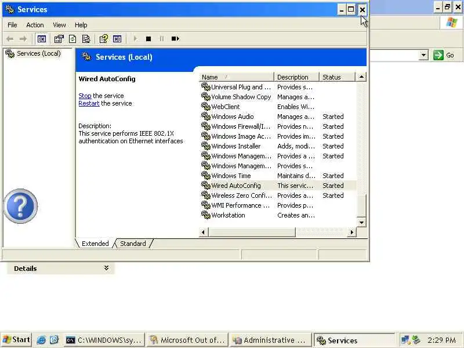Open the File menu
Image resolution: width=464 pixels, height=348 pixels.
12,25
